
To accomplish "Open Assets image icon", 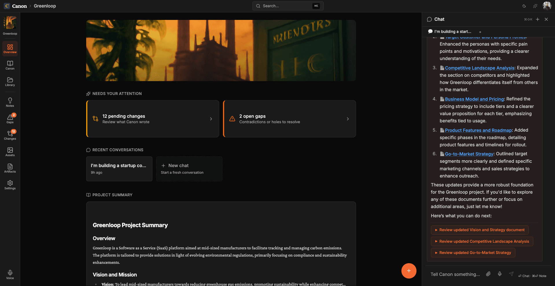I will point(10,152).
